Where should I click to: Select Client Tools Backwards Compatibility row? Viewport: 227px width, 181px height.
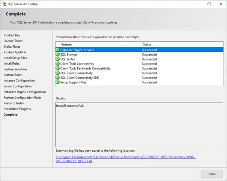(140, 68)
